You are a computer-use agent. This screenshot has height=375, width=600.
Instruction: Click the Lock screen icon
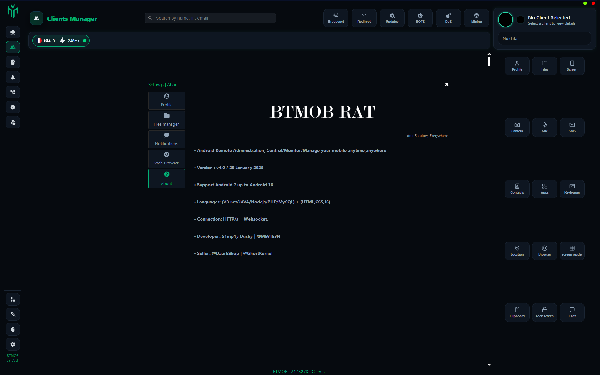pyautogui.click(x=544, y=312)
